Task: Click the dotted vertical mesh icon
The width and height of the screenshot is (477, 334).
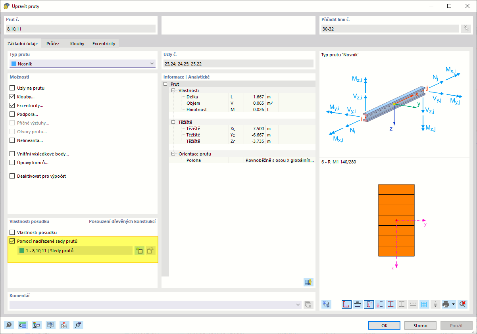Action: pos(435,304)
